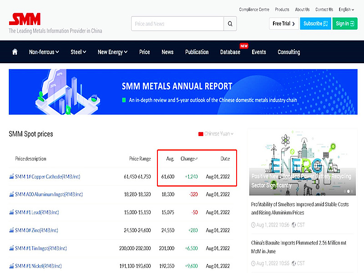Click the +1,240 change value
The height and width of the screenshot is (273, 364).
(191, 177)
